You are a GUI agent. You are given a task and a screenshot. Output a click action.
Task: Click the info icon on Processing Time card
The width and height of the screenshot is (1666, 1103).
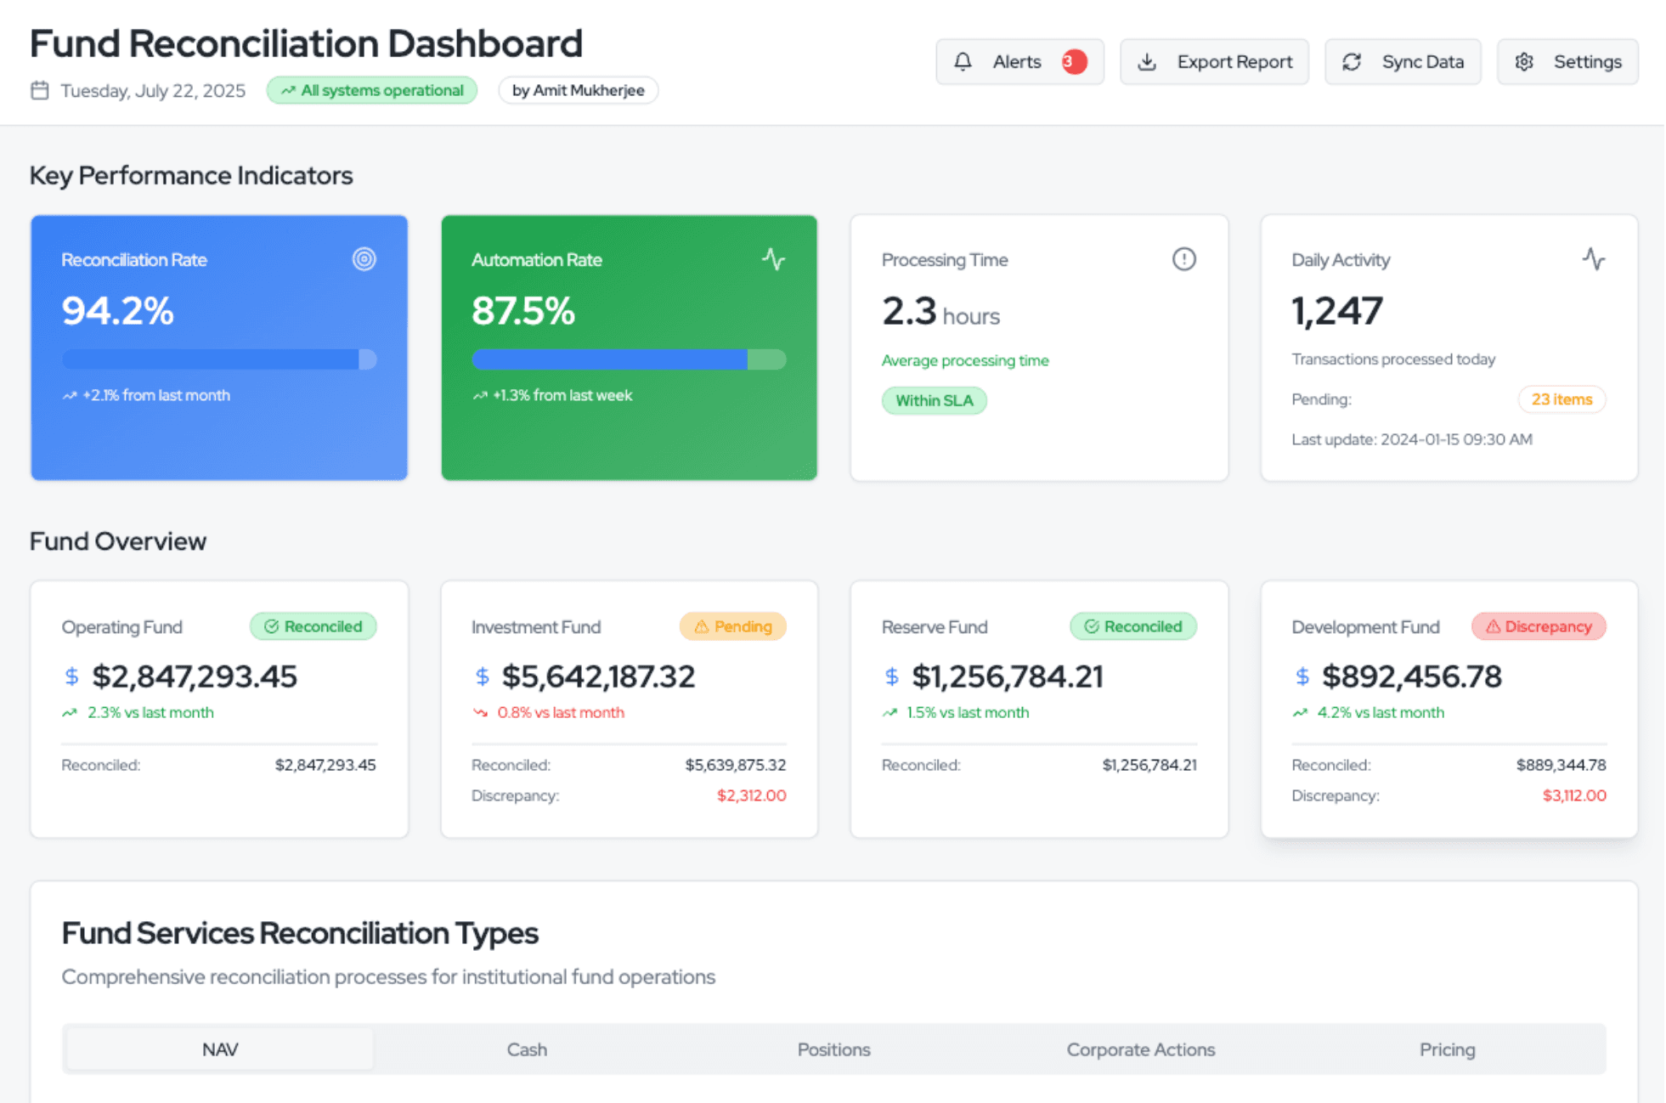[1185, 259]
